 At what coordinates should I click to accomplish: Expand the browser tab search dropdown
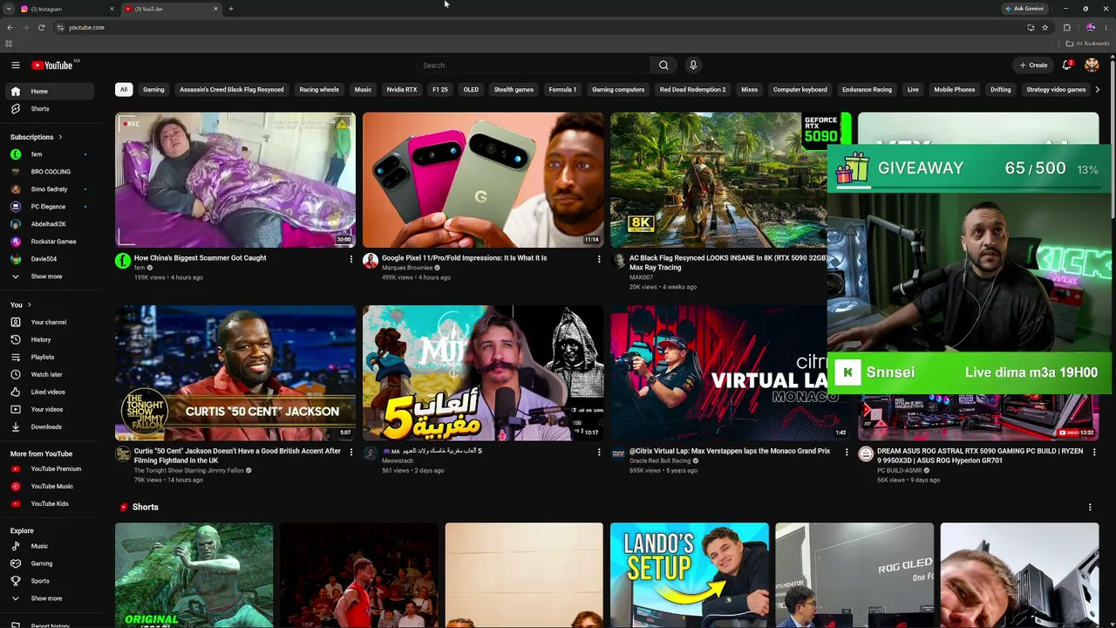[9, 9]
